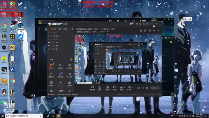This screenshot has height=118, width=209.
Task: Add a new scene with plus button
Action: pyautogui.click(x=72, y=29)
